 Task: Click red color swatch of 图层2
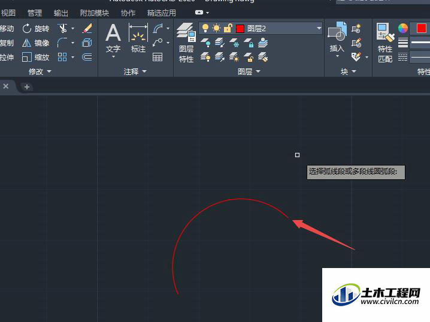click(240, 29)
